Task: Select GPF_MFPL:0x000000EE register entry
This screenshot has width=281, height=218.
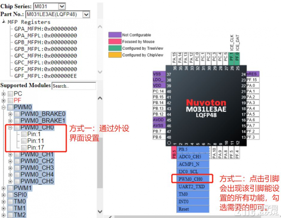Action: (45, 76)
